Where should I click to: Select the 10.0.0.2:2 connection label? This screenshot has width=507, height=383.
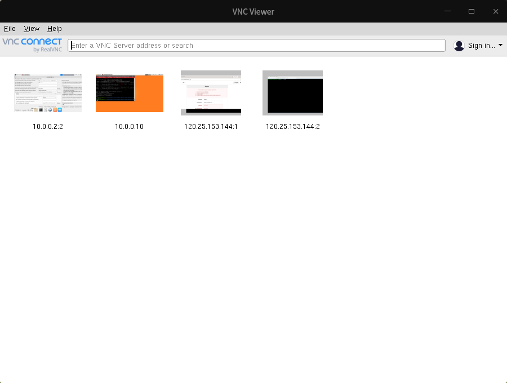click(47, 126)
